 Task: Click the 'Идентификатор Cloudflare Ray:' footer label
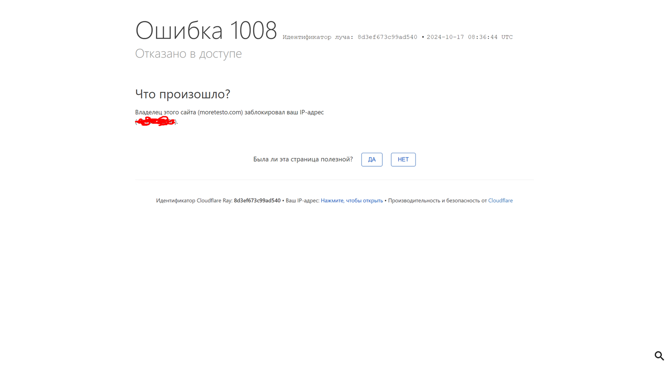(x=194, y=201)
